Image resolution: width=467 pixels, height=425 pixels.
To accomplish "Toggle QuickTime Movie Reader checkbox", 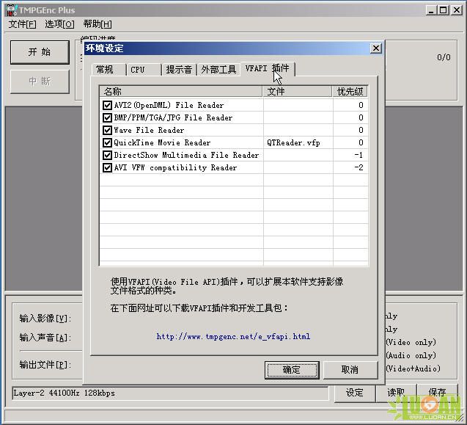I will point(107,142).
